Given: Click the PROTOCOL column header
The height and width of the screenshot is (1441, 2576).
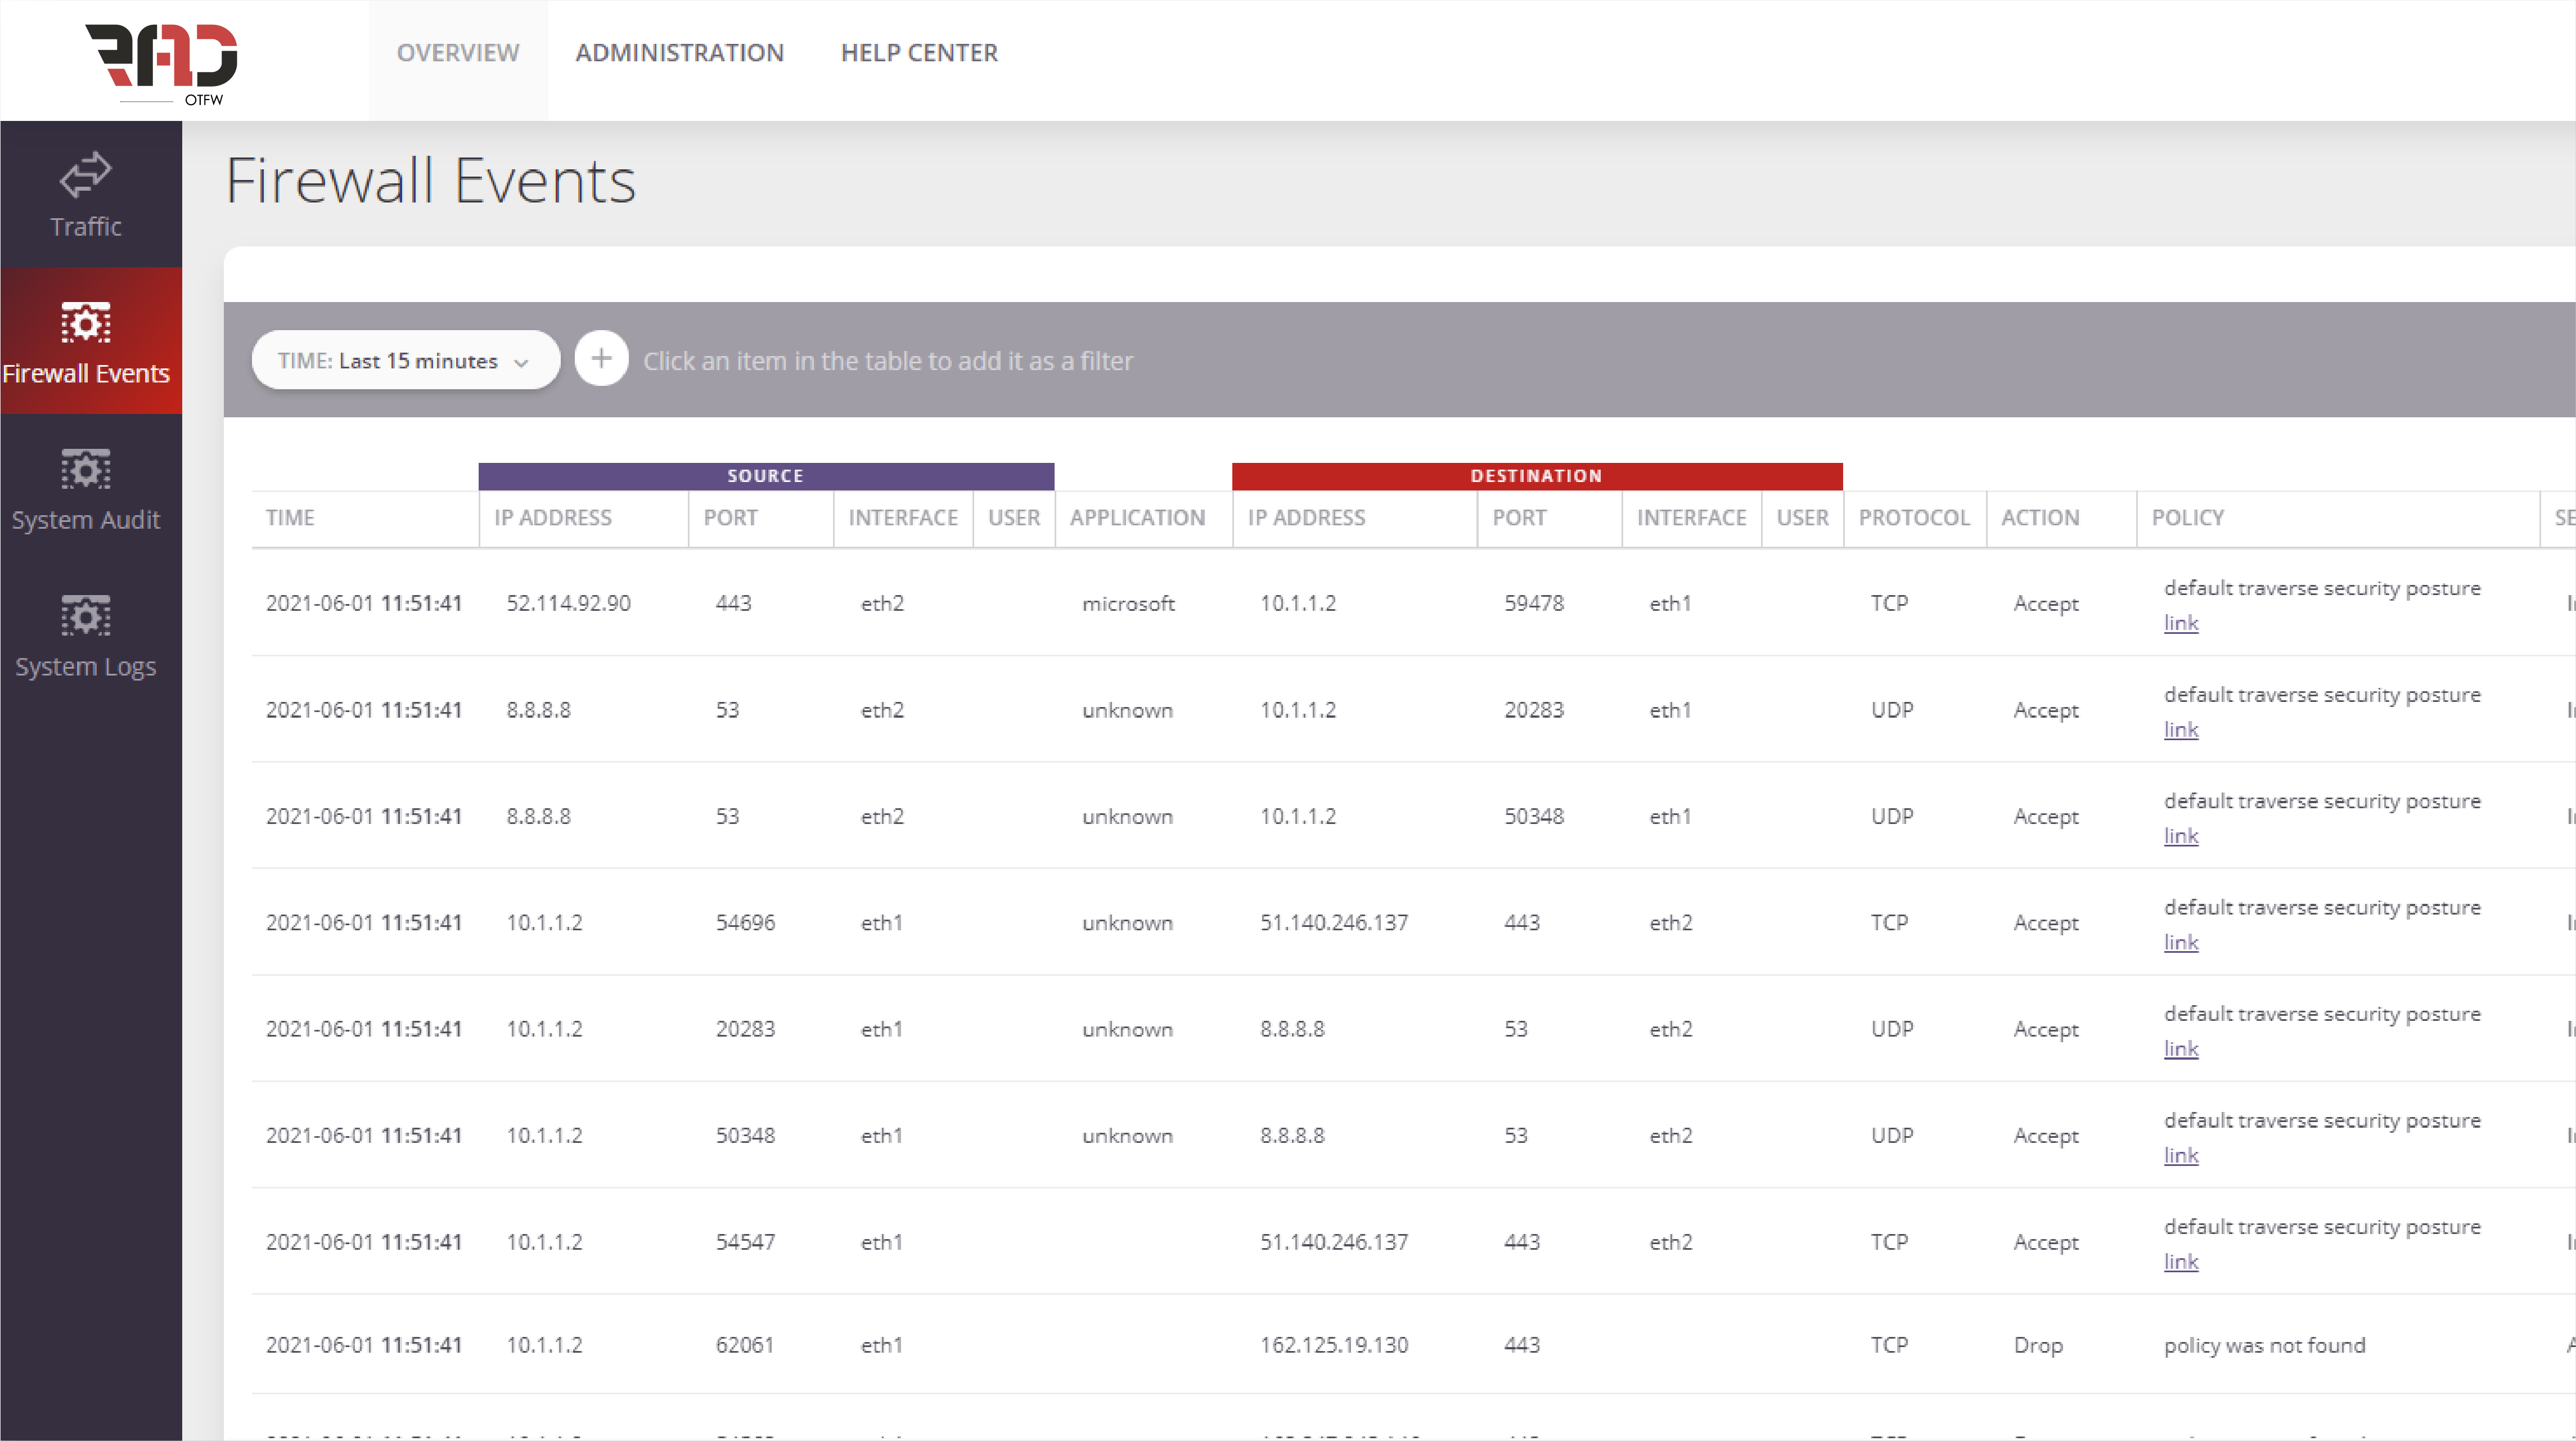Looking at the screenshot, I should (x=1913, y=518).
